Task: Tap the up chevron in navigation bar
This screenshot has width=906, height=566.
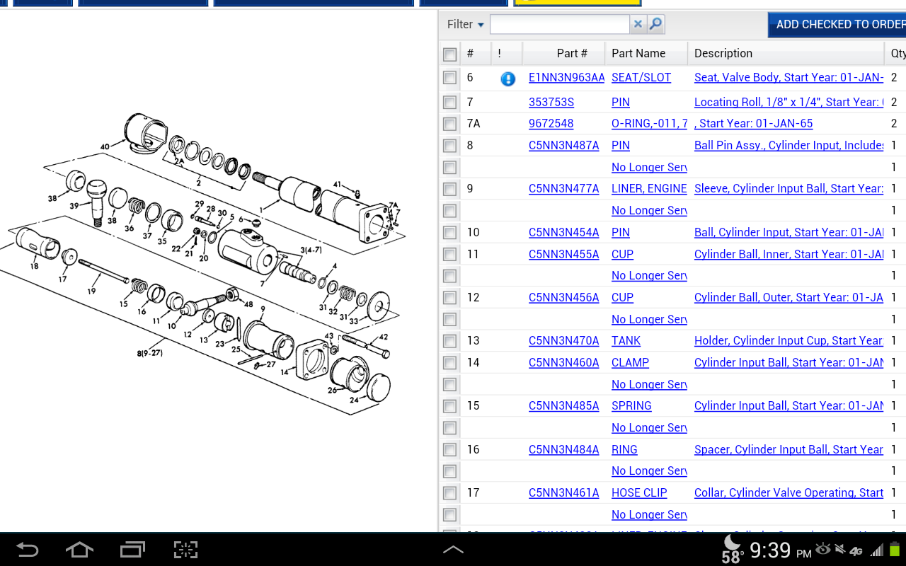Action: click(453, 550)
